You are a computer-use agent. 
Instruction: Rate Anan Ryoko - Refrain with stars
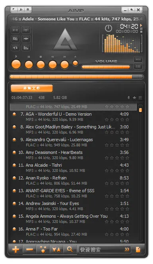coord(117,184)
